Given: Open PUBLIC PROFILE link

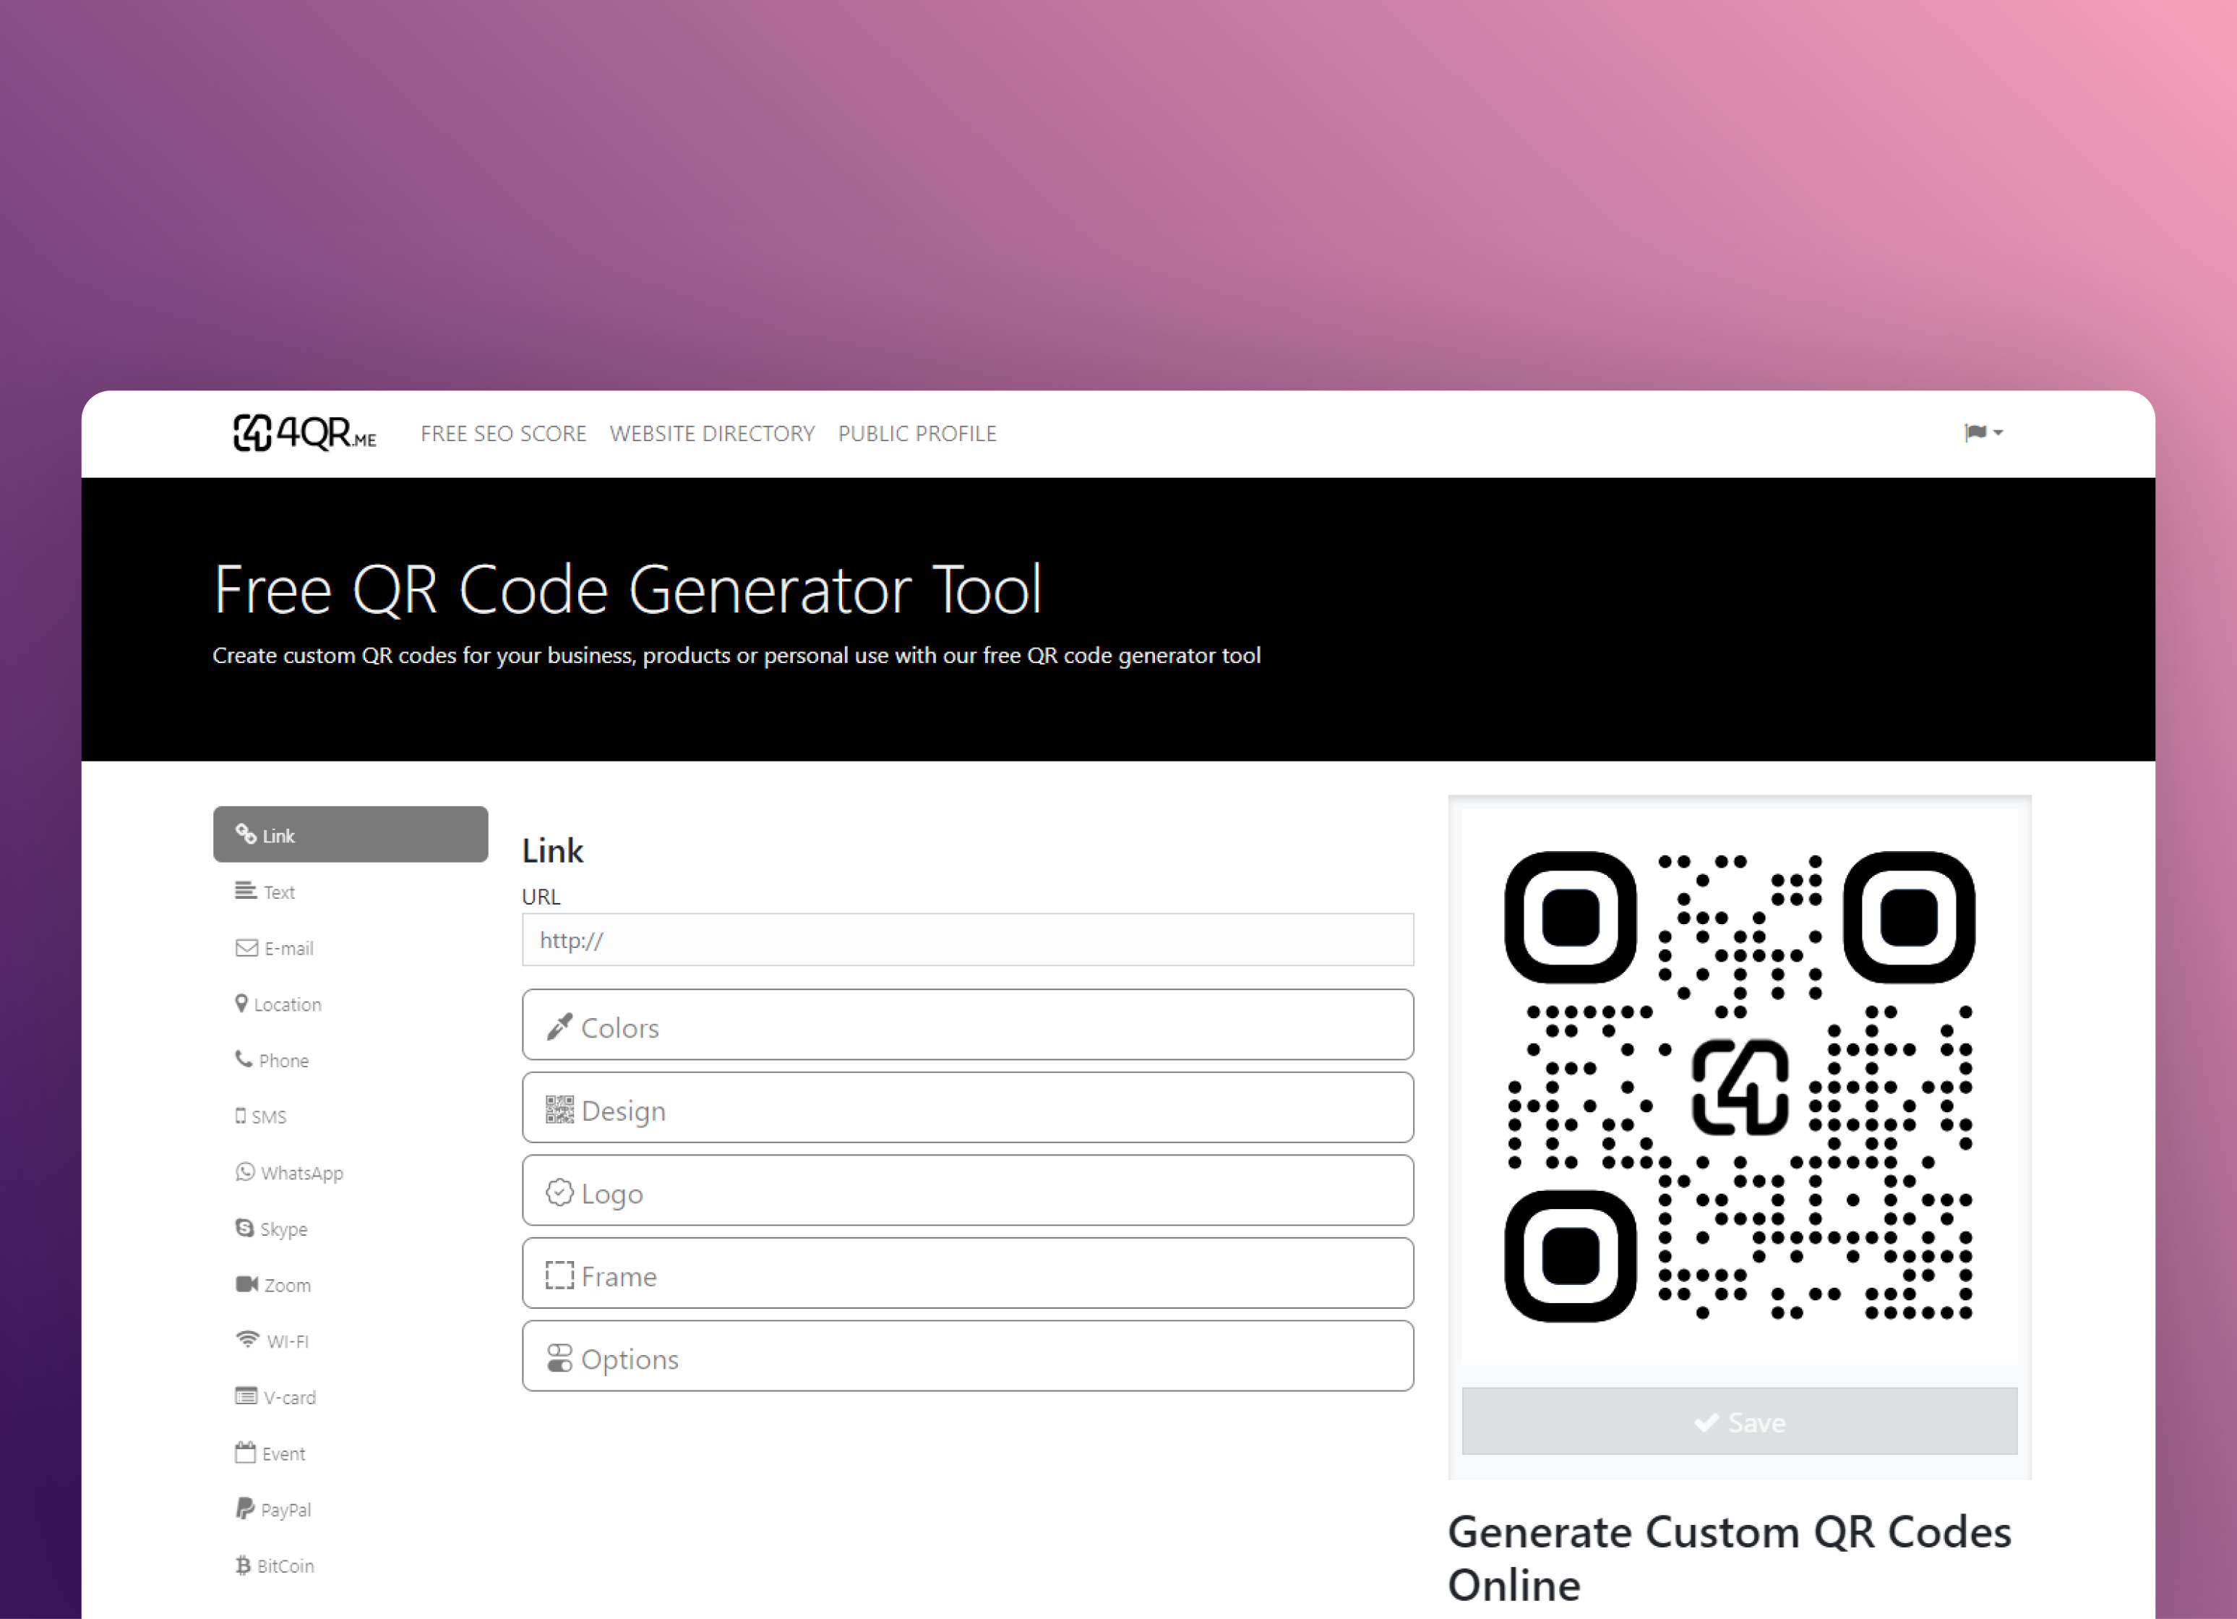Looking at the screenshot, I should (917, 434).
